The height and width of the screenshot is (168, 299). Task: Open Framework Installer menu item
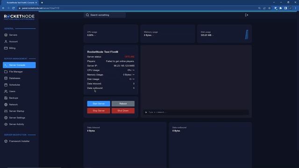click(x=19, y=141)
